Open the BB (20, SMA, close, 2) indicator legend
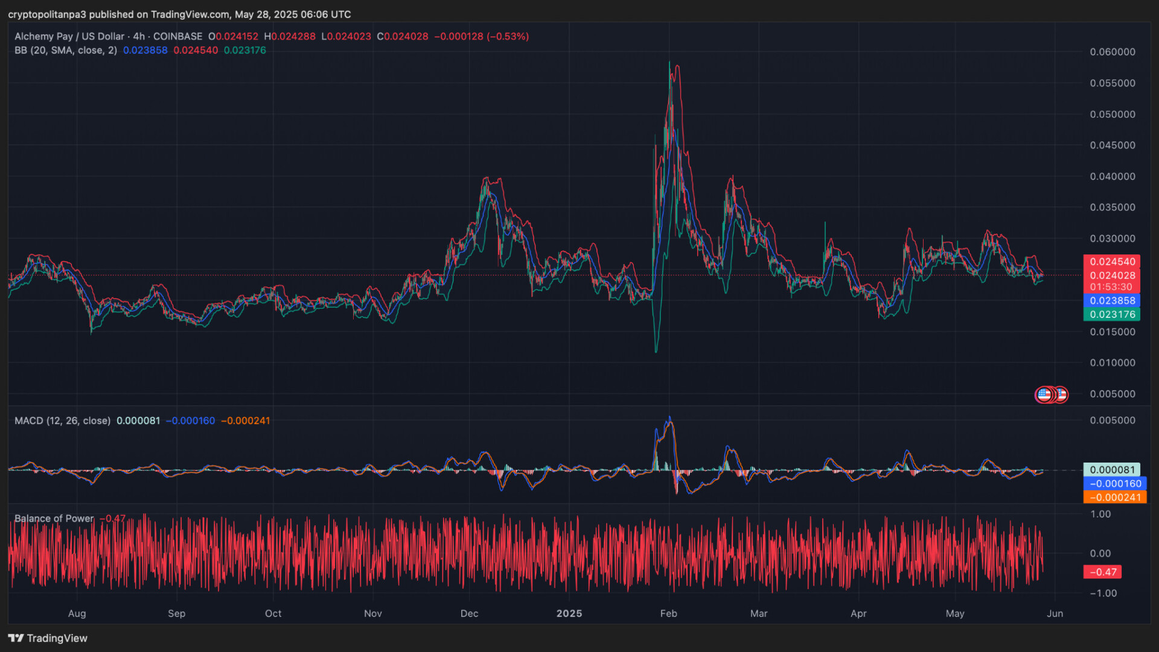 (66, 51)
